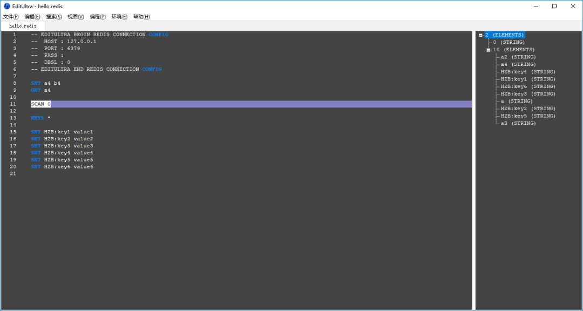Click the HOST : 127.0.0.1 config line
Image resolution: width=583 pixels, height=311 pixels.
pos(64,42)
